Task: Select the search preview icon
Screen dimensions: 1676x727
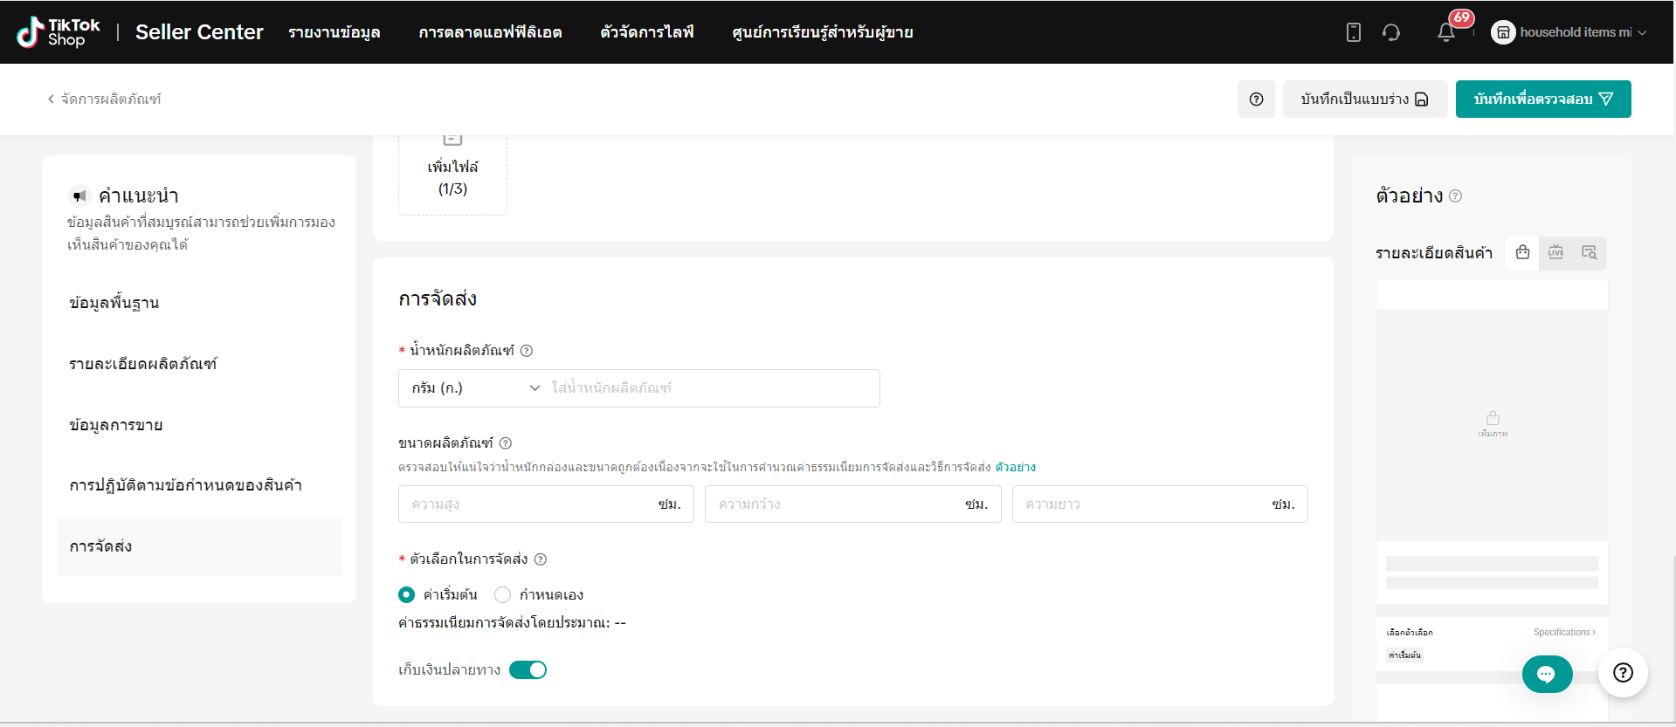Action: pos(1589,252)
